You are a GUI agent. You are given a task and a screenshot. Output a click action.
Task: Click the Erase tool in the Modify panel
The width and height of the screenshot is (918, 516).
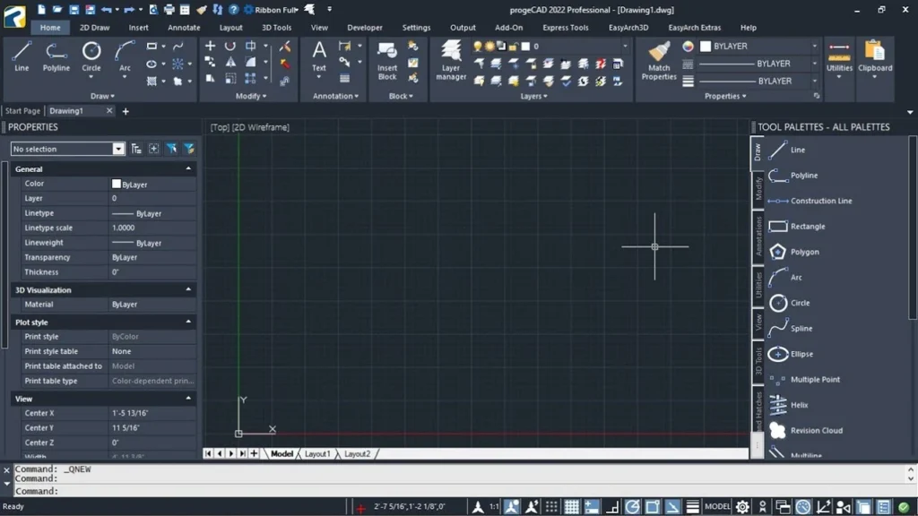coord(285,46)
